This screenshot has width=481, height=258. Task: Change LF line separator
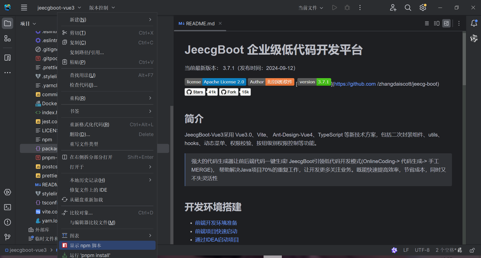pos(406,250)
